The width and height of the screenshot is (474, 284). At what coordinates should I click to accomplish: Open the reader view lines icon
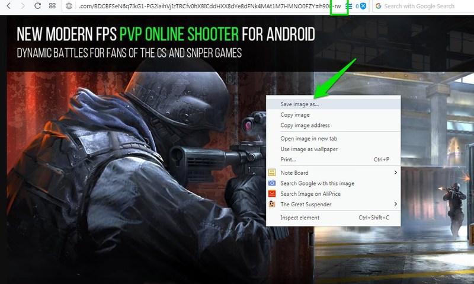point(349,6)
